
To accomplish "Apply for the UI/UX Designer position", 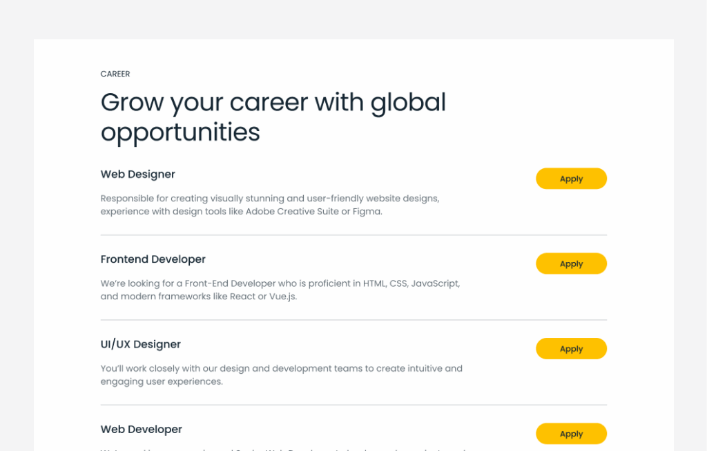I will point(571,349).
